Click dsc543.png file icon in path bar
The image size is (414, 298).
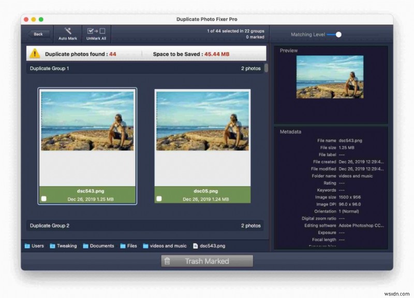(196, 246)
